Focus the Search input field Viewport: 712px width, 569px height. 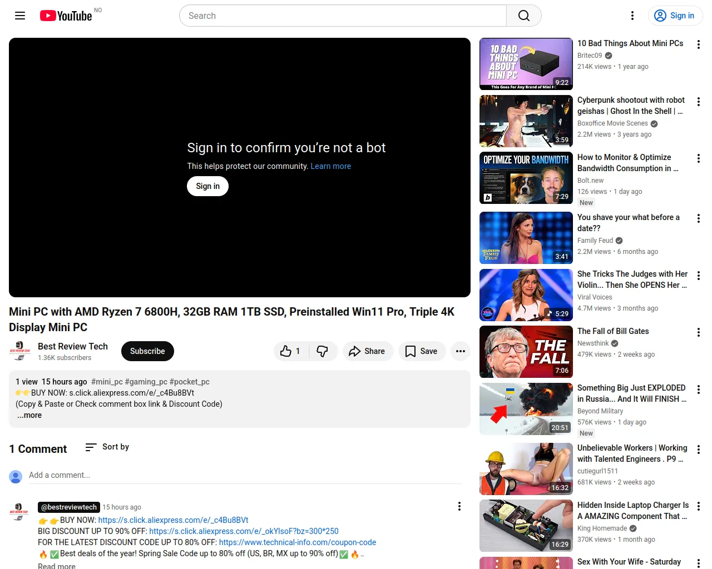tap(343, 16)
